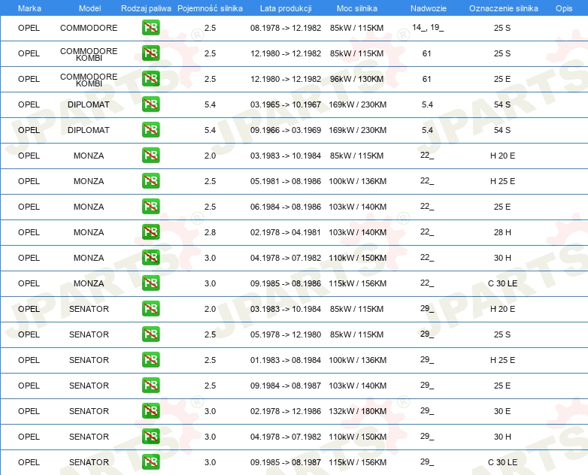Select DIPLOMAT model in the 03.1965 row
Screen dimensions: 588x475
tap(89, 104)
